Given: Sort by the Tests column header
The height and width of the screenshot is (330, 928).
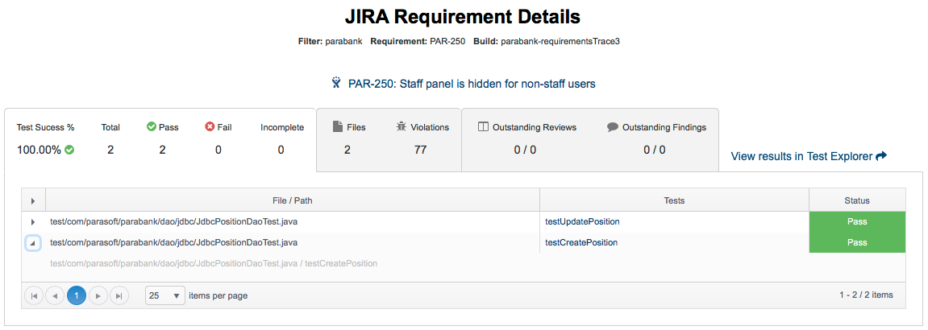Looking at the screenshot, I should pos(674,200).
